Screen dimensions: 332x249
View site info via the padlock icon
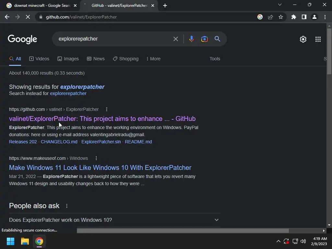click(41, 17)
